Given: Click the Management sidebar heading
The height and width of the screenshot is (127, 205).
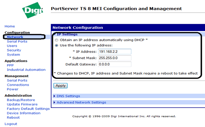Looking at the screenshot, I should [16, 76].
